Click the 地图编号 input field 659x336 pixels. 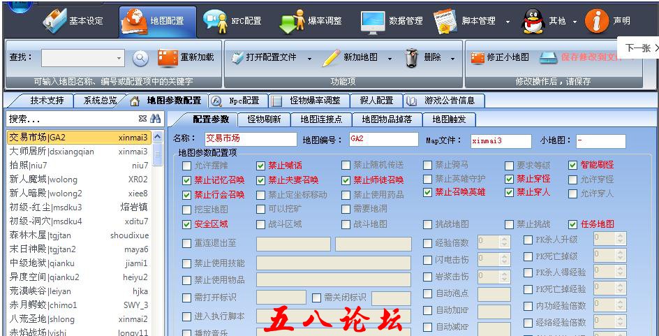tap(383, 140)
